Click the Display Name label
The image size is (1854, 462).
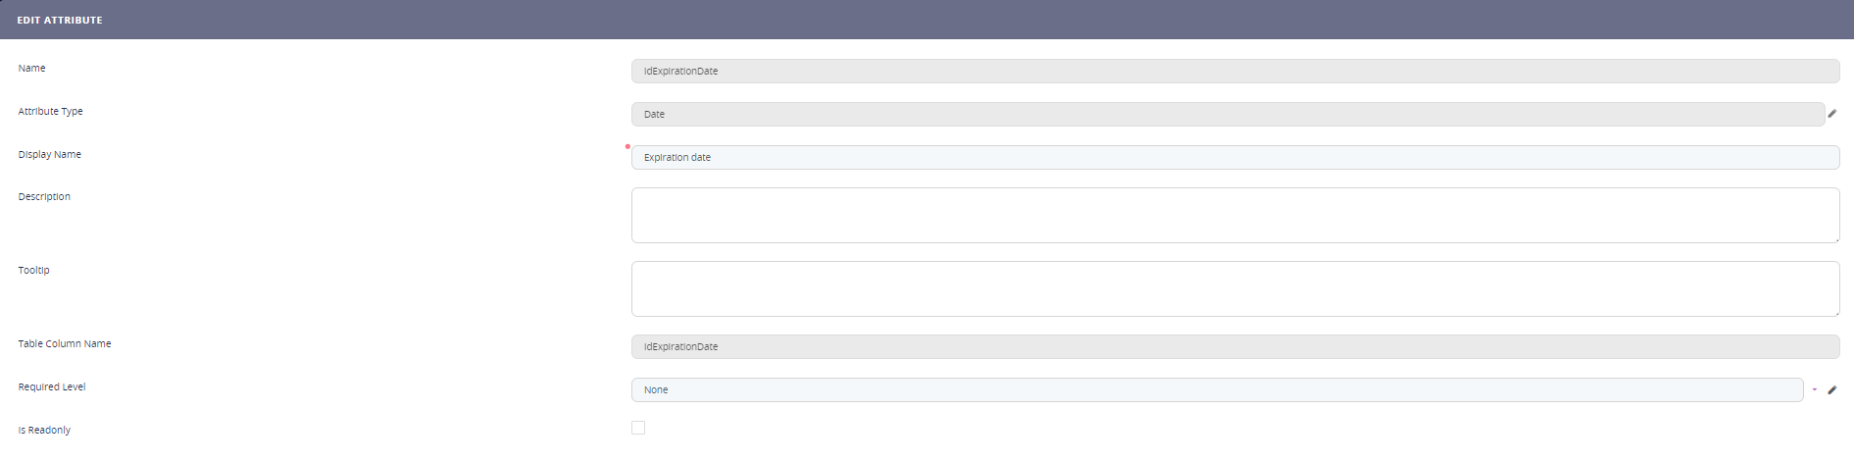coord(50,155)
